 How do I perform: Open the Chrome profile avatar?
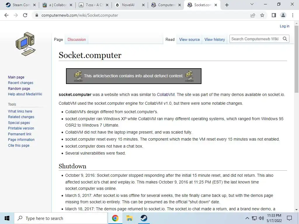(283, 15)
